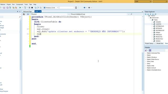Open the Help menu

click(35, 4)
